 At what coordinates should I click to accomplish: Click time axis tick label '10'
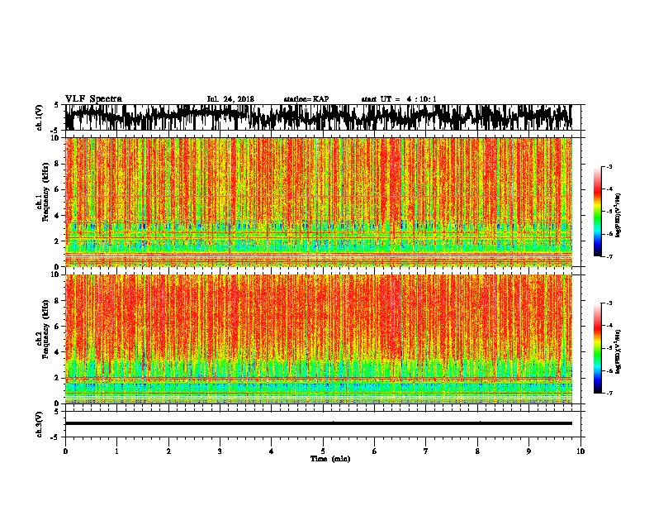(581, 451)
